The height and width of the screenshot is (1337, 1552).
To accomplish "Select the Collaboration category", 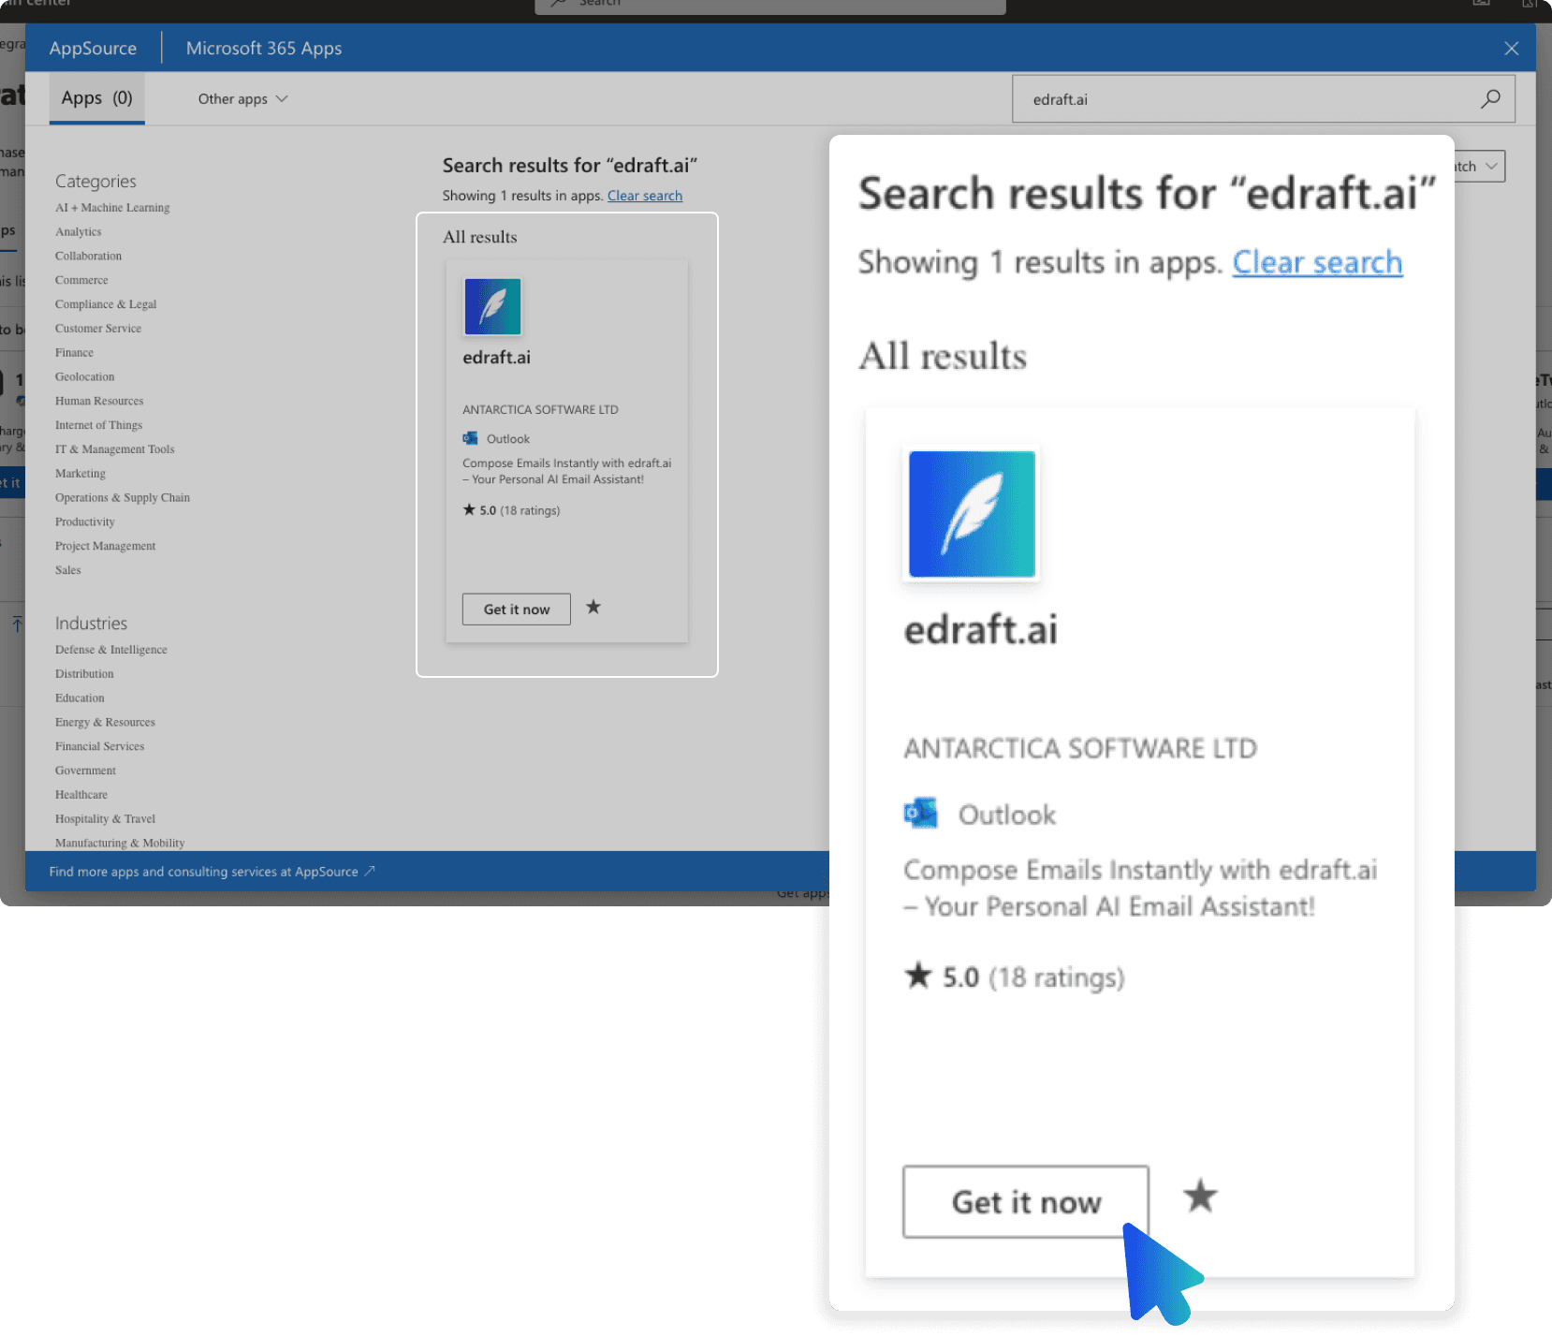I will pyautogui.click(x=88, y=256).
